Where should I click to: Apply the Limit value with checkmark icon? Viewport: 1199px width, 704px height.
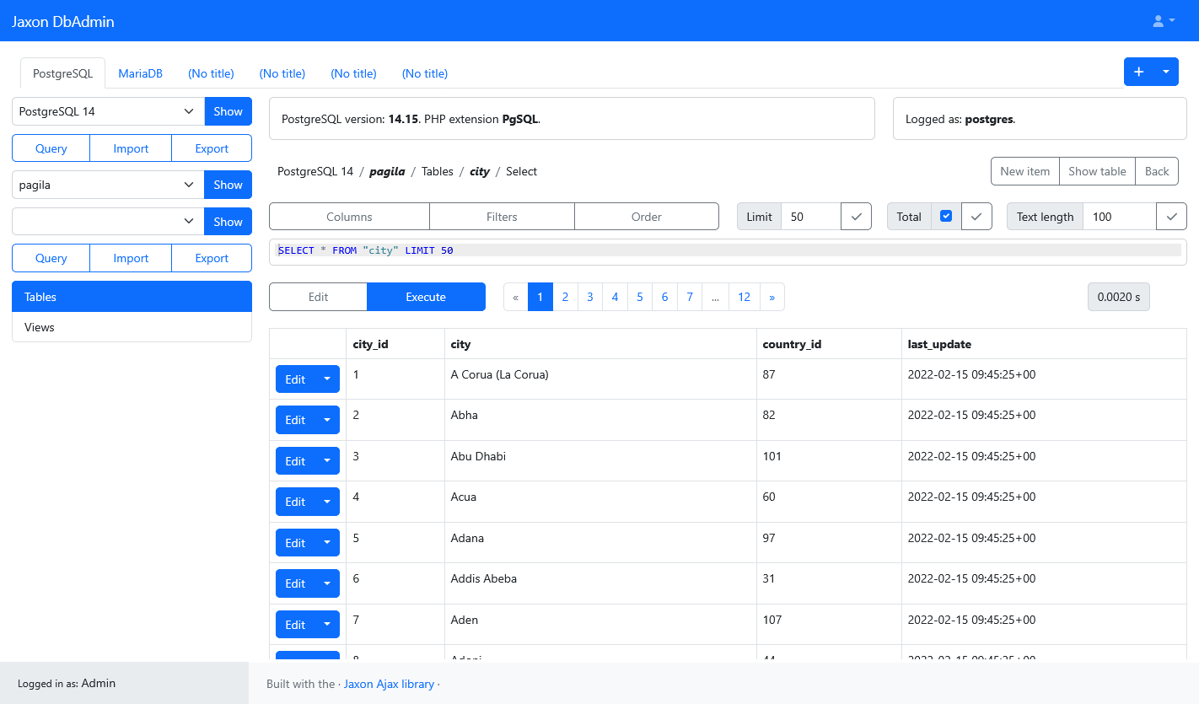click(x=856, y=217)
